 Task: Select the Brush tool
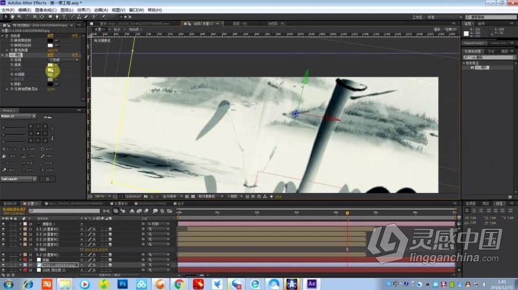point(73,17)
